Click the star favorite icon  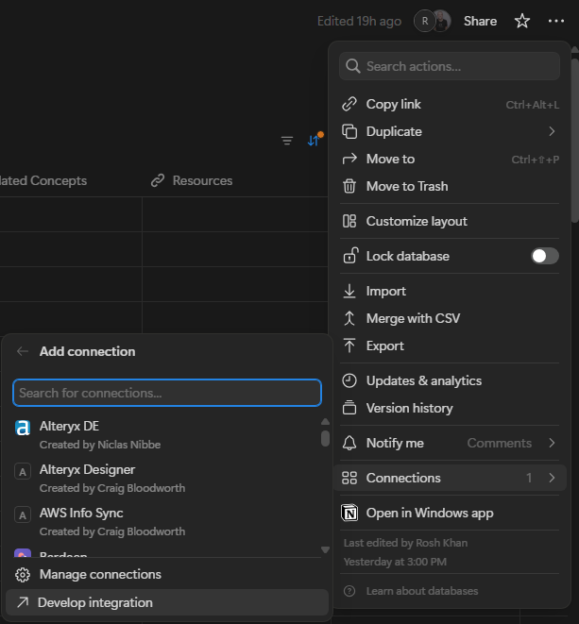(522, 21)
